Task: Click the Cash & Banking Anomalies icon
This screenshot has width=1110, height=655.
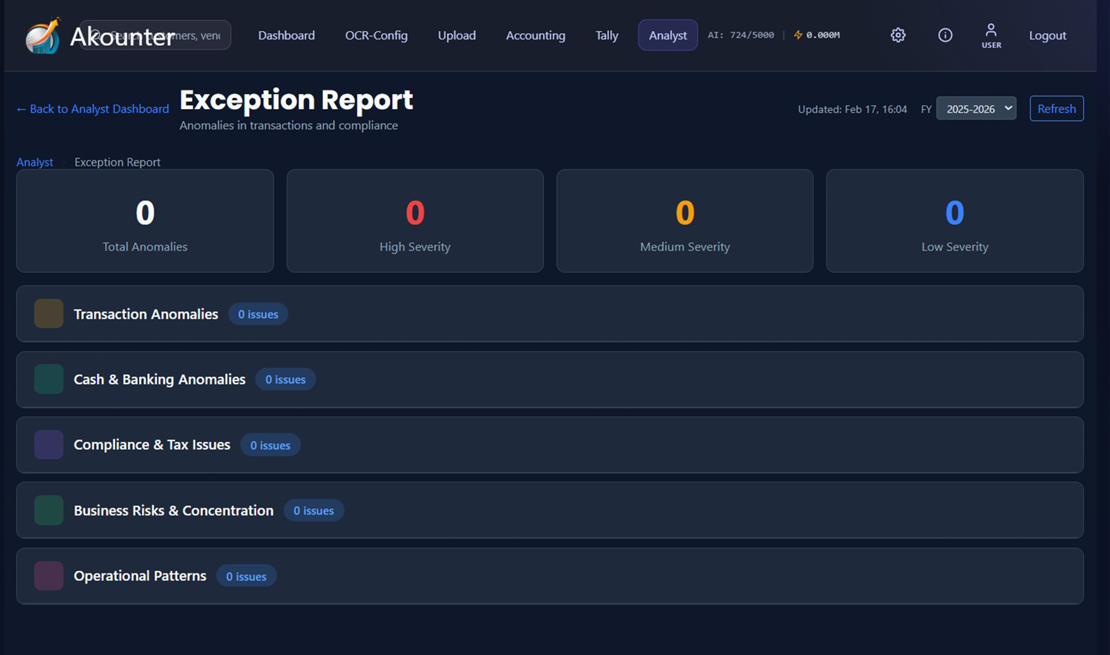Action: (x=48, y=379)
